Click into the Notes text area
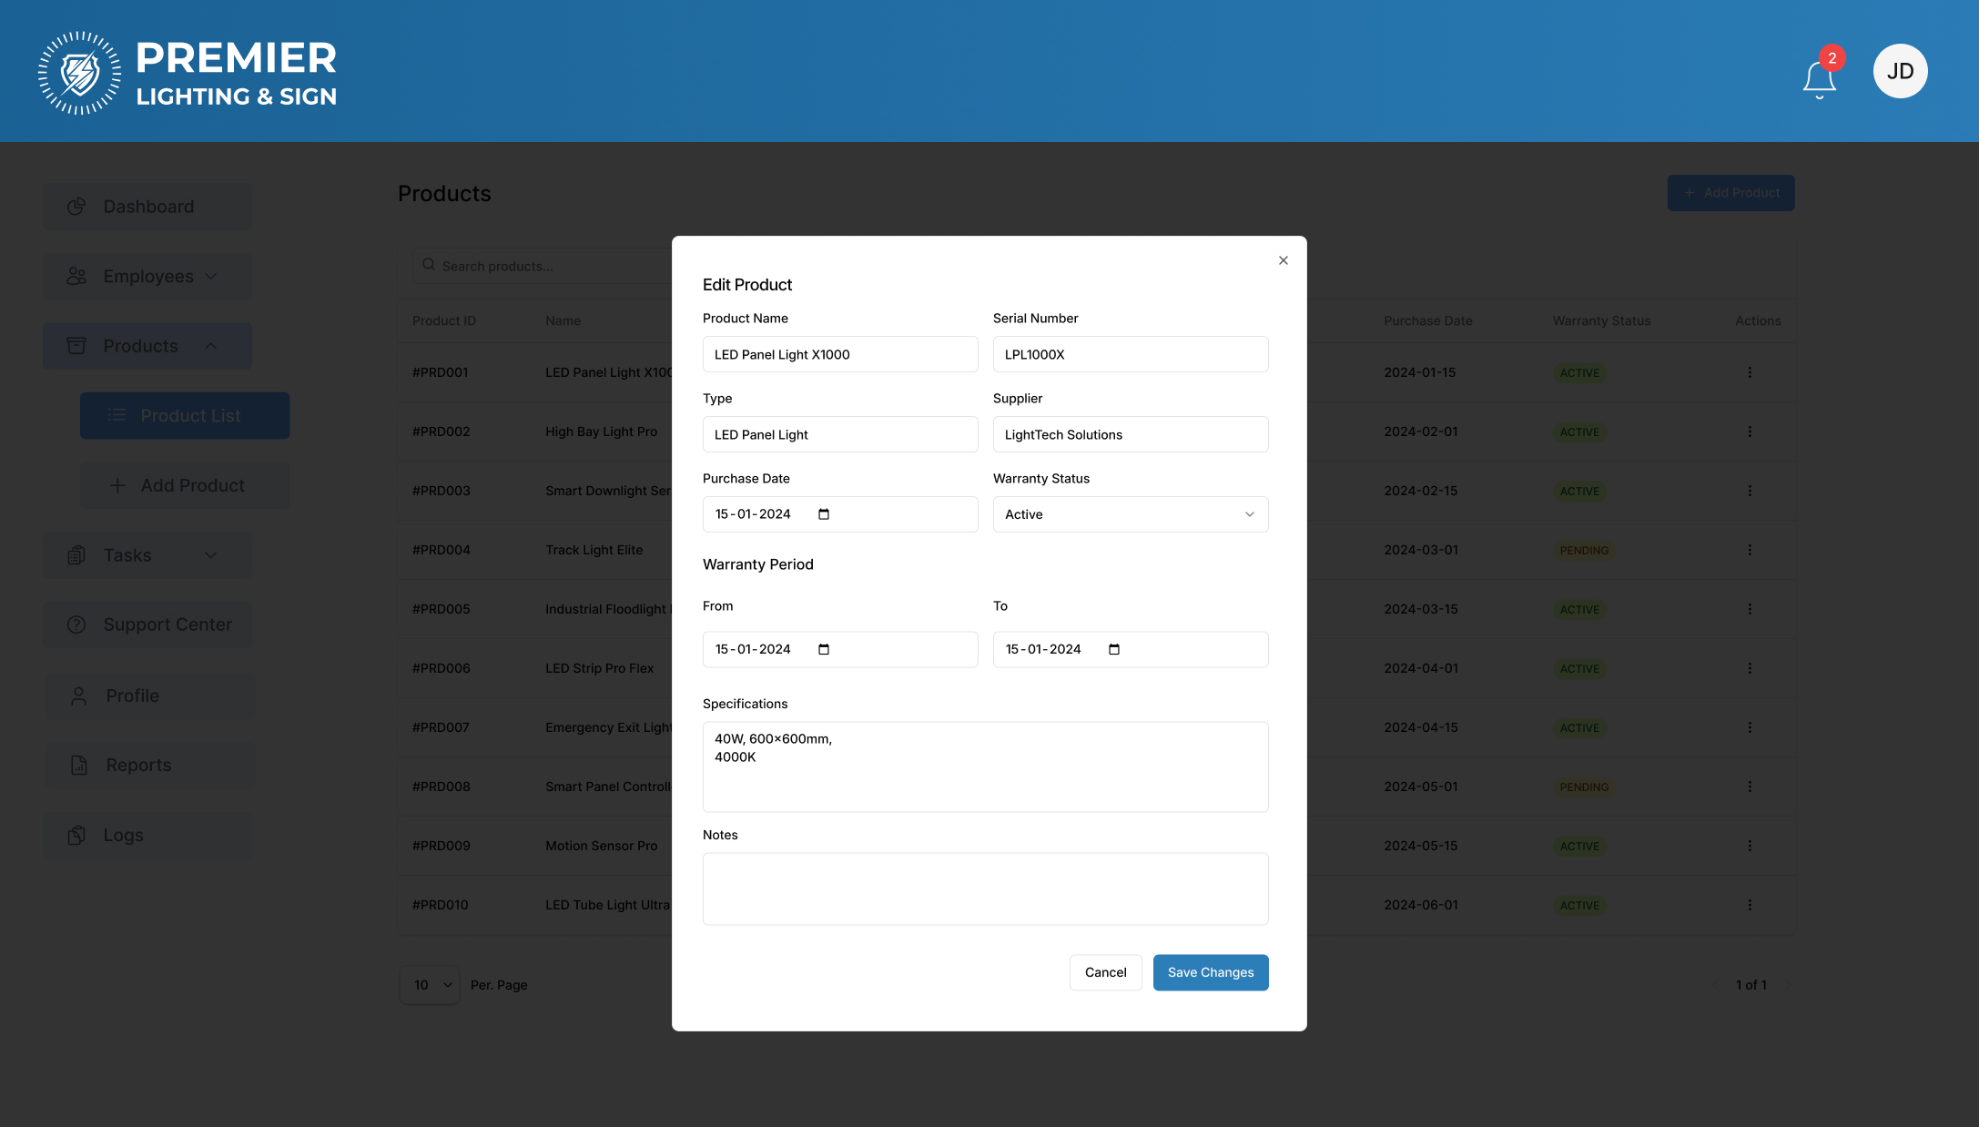The image size is (1979, 1127). (x=985, y=888)
